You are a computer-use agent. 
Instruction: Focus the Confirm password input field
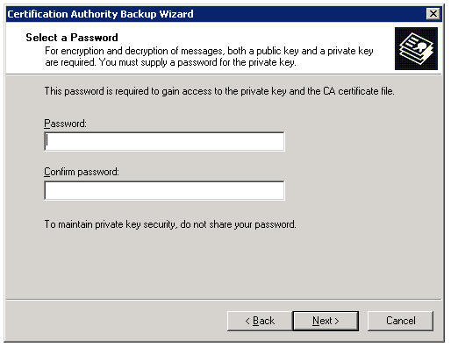164,190
